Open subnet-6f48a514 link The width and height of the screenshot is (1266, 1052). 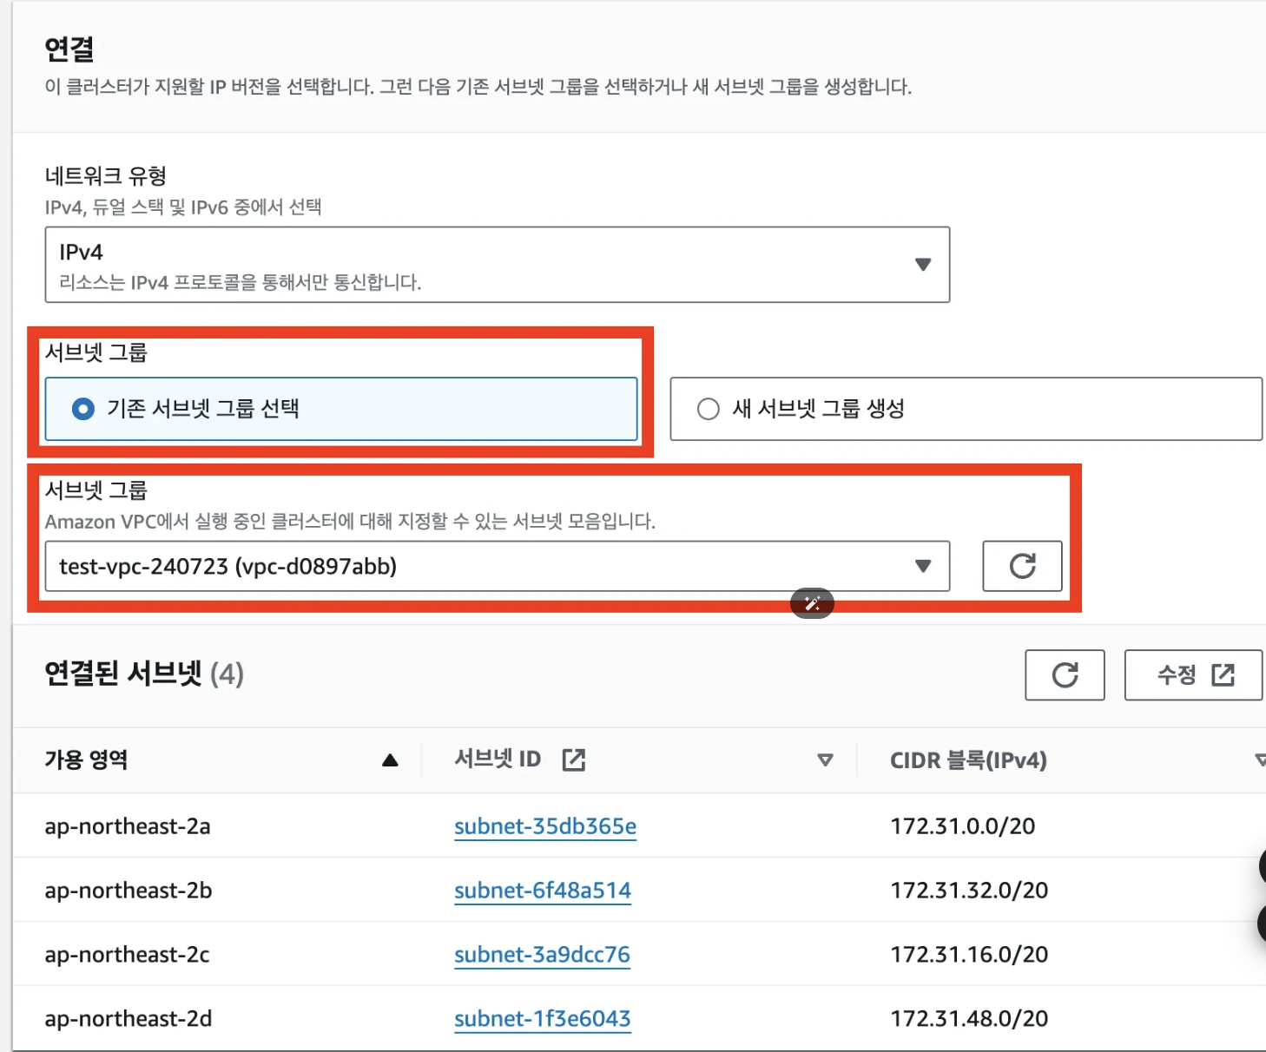point(543,891)
